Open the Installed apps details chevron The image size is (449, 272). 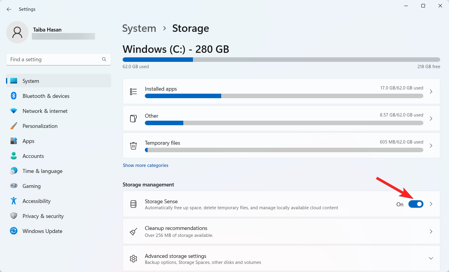tap(431, 92)
